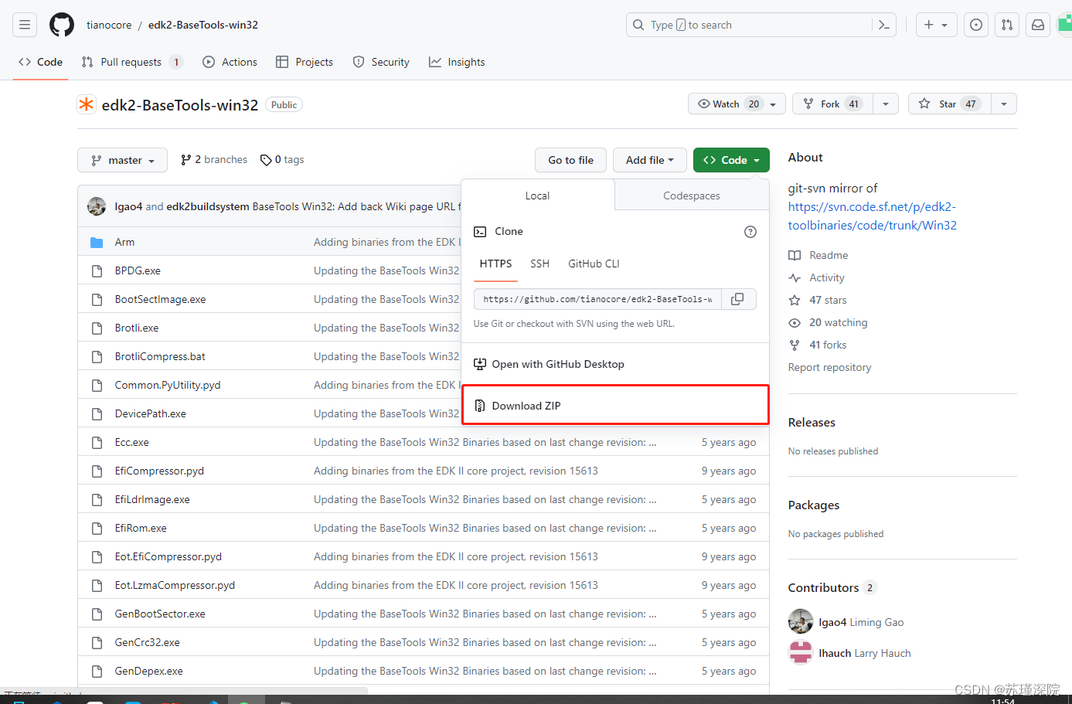Open the Add file dropdown
This screenshot has width=1072, height=704.
coord(650,160)
